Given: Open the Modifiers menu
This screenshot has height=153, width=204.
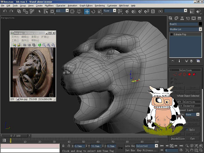Looking at the screenshot, I should pyautogui.click(x=49, y=6).
